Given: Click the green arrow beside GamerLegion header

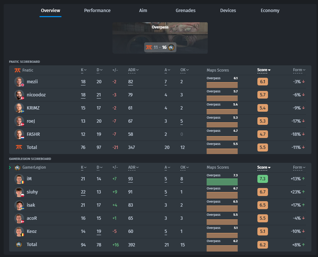Looking at the screenshot, I should (10, 167).
